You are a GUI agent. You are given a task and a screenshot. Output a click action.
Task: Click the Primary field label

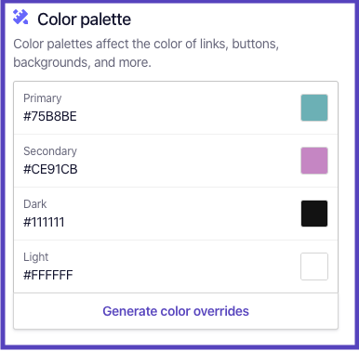click(43, 98)
